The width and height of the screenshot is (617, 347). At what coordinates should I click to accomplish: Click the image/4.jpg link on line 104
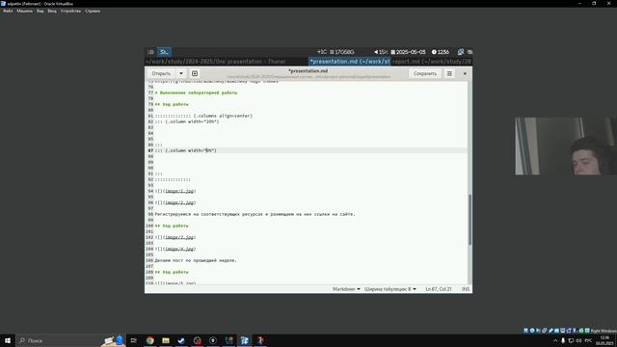tap(180, 249)
